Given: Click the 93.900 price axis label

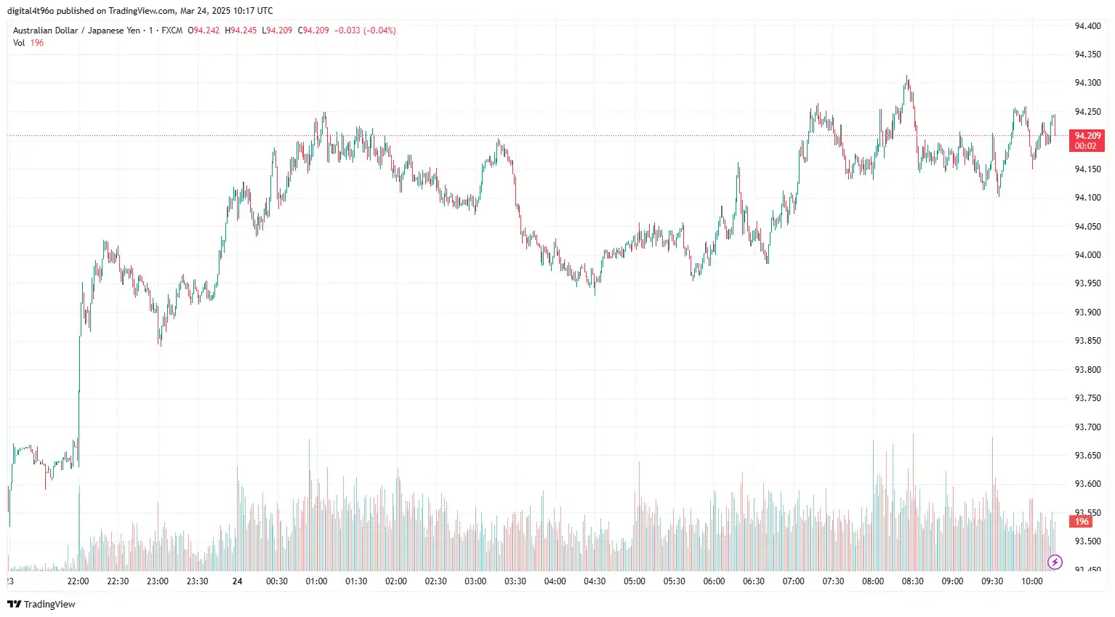Looking at the screenshot, I should (1087, 312).
